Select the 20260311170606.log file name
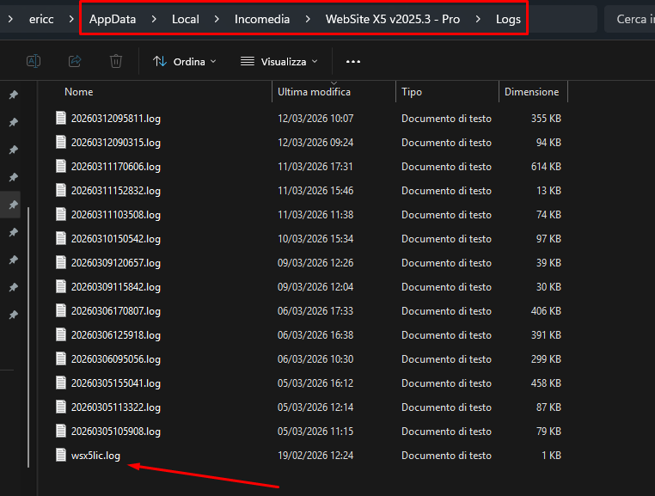The height and width of the screenshot is (496, 655). pyautogui.click(x=115, y=166)
